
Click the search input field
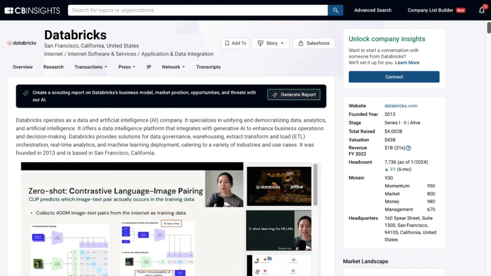coord(197,10)
